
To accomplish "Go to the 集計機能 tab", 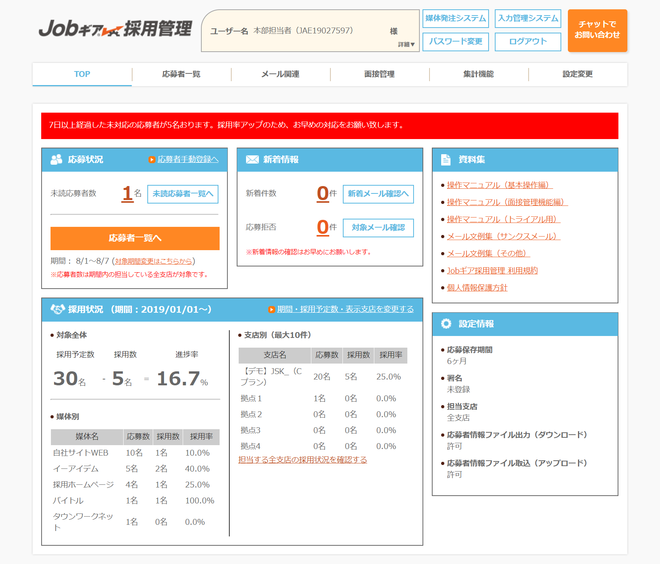I will tap(478, 74).
